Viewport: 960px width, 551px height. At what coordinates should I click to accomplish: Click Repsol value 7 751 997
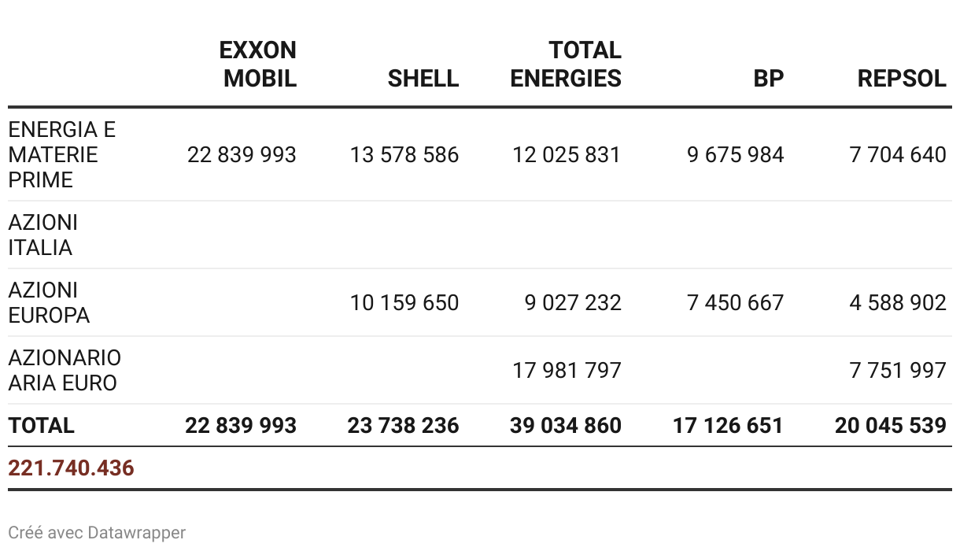click(x=897, y=370)
